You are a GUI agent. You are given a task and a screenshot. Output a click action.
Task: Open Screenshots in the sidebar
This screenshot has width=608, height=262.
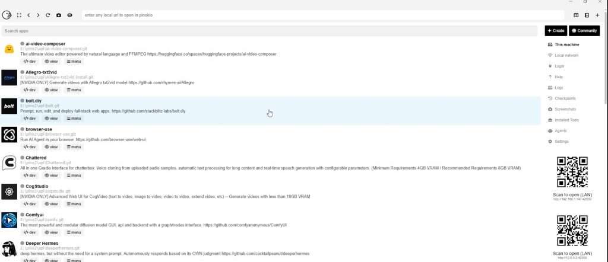pyautogui.click(x=562, y=109)
